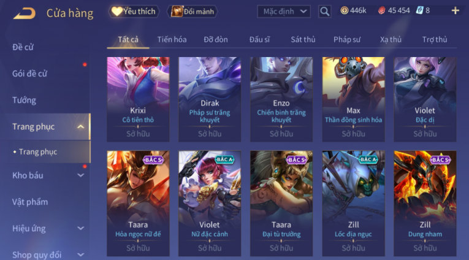Click the golden back arrow icon
The height and width of the screenshot is (260, 469).
[25, 13]
